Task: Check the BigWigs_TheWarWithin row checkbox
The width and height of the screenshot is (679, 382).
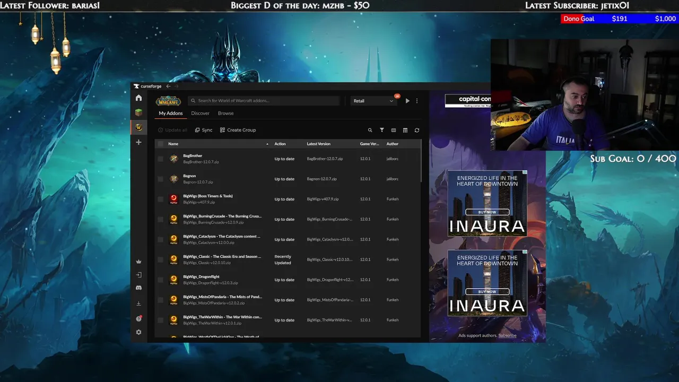Action: (161, 320)
